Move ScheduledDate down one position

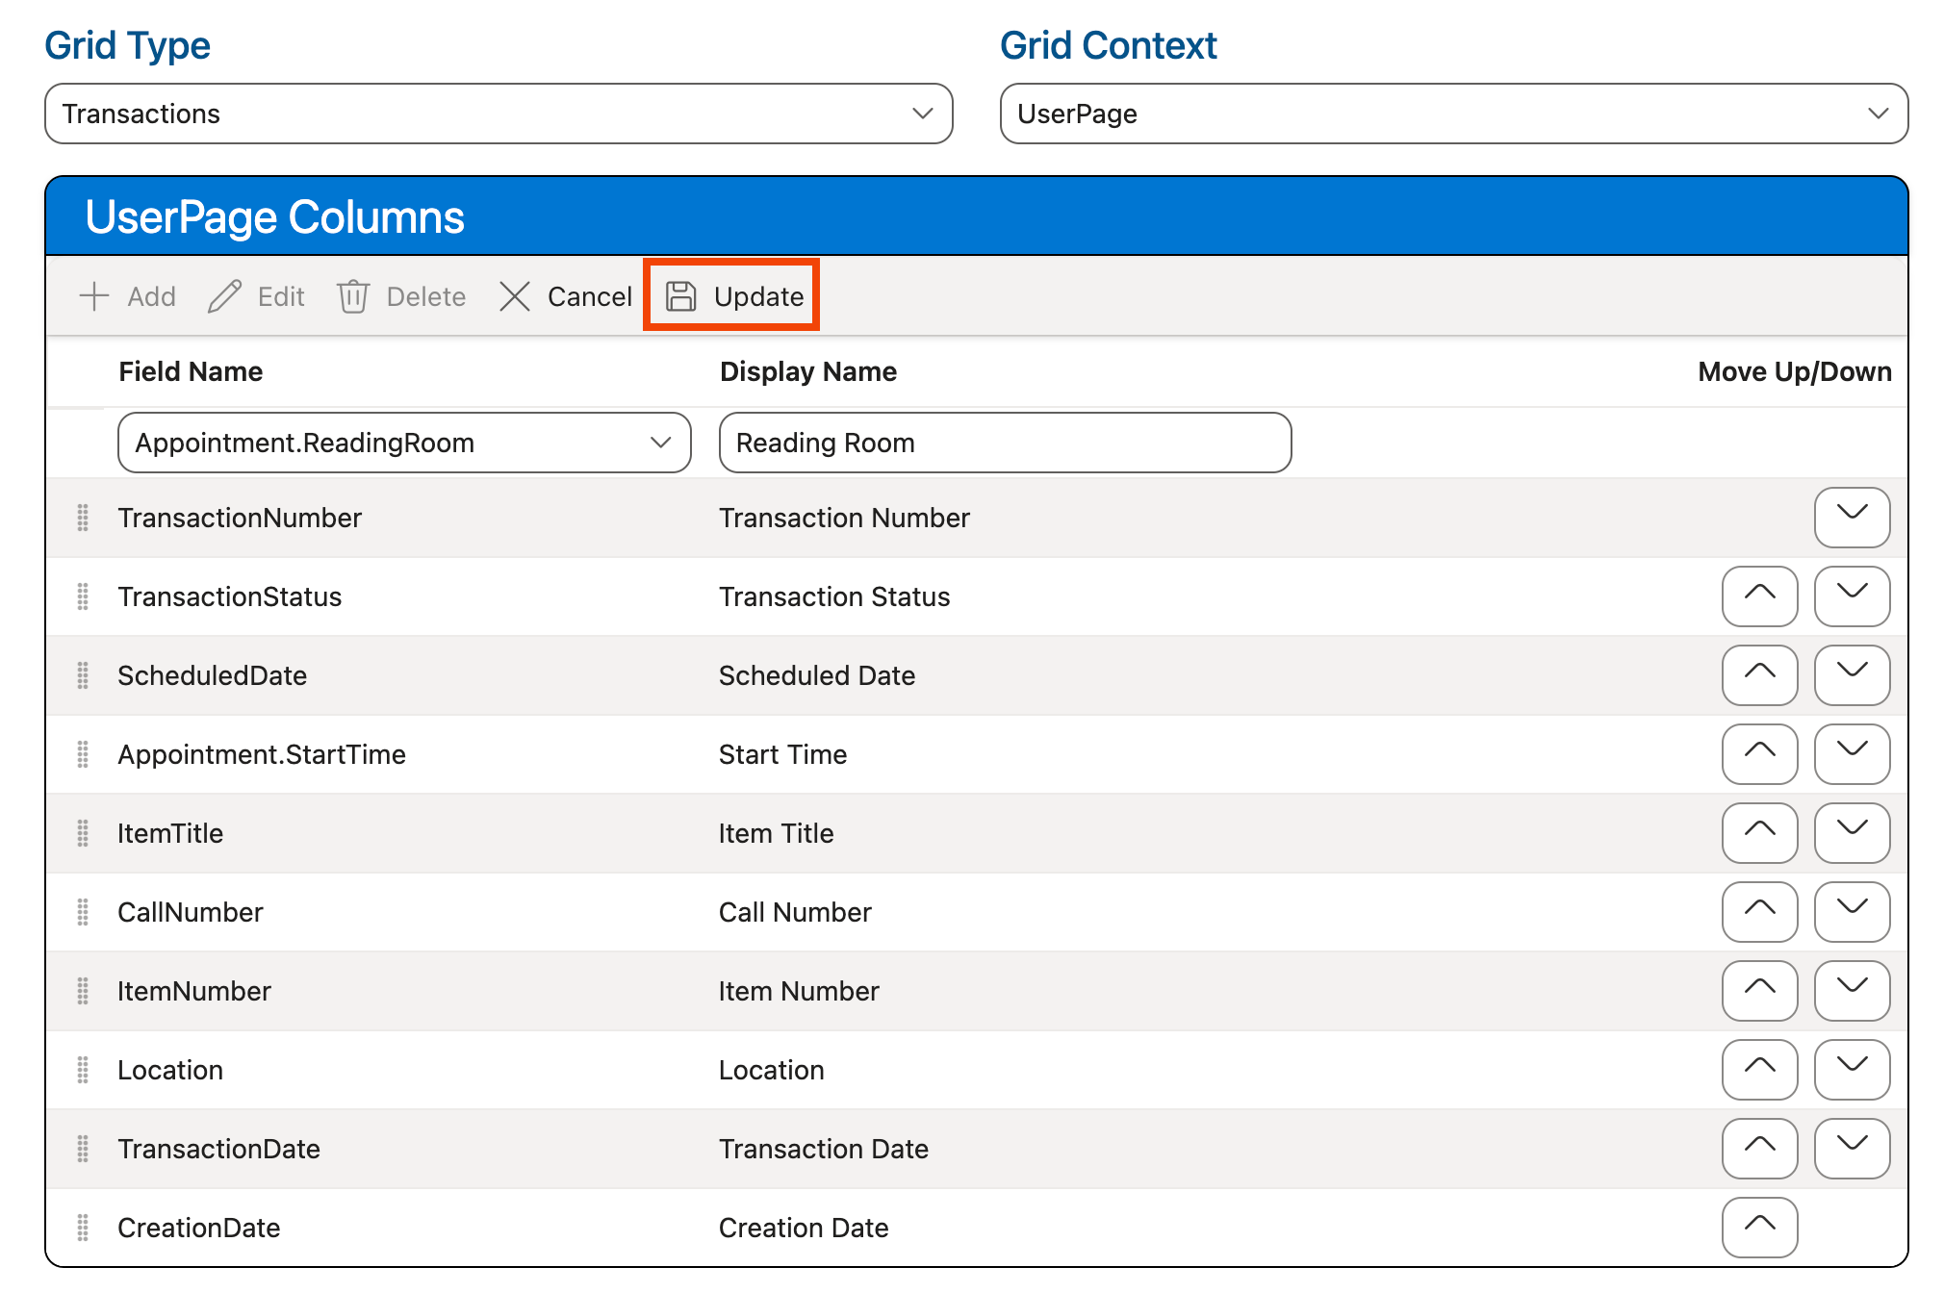1852,675
